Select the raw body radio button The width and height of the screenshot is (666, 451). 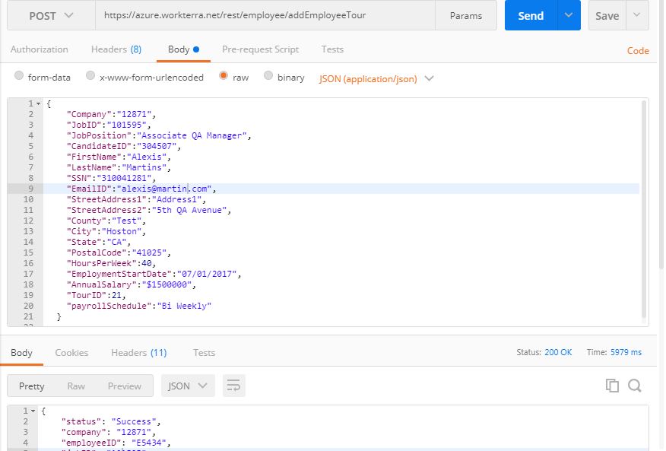(224, 77)
